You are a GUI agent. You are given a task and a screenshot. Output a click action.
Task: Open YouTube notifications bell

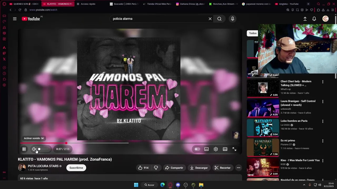click(314, 19)
